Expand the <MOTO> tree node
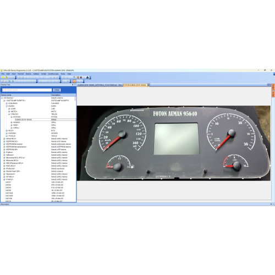275x275 pixels. [9, 111]
